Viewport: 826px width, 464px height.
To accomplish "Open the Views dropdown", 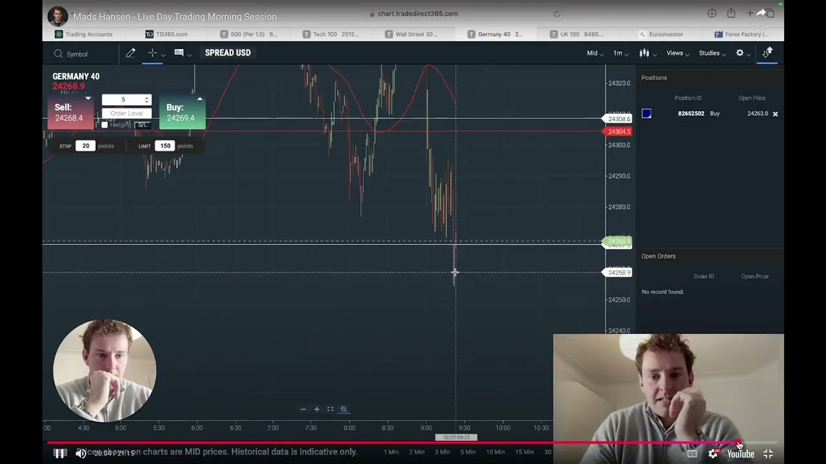I will [x=678, y=53].
